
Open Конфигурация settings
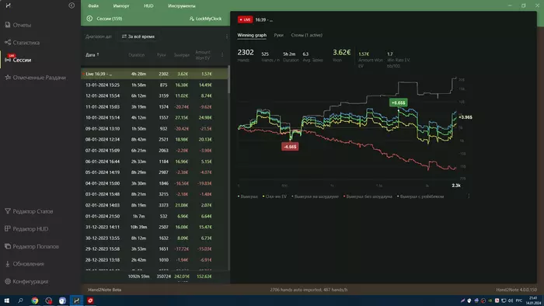pos(26,281)
